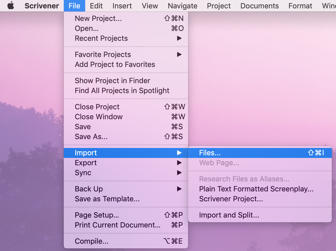Select Plain Text Formatted Screenplay...
336x251 pixels.
[x=260, y=189]
